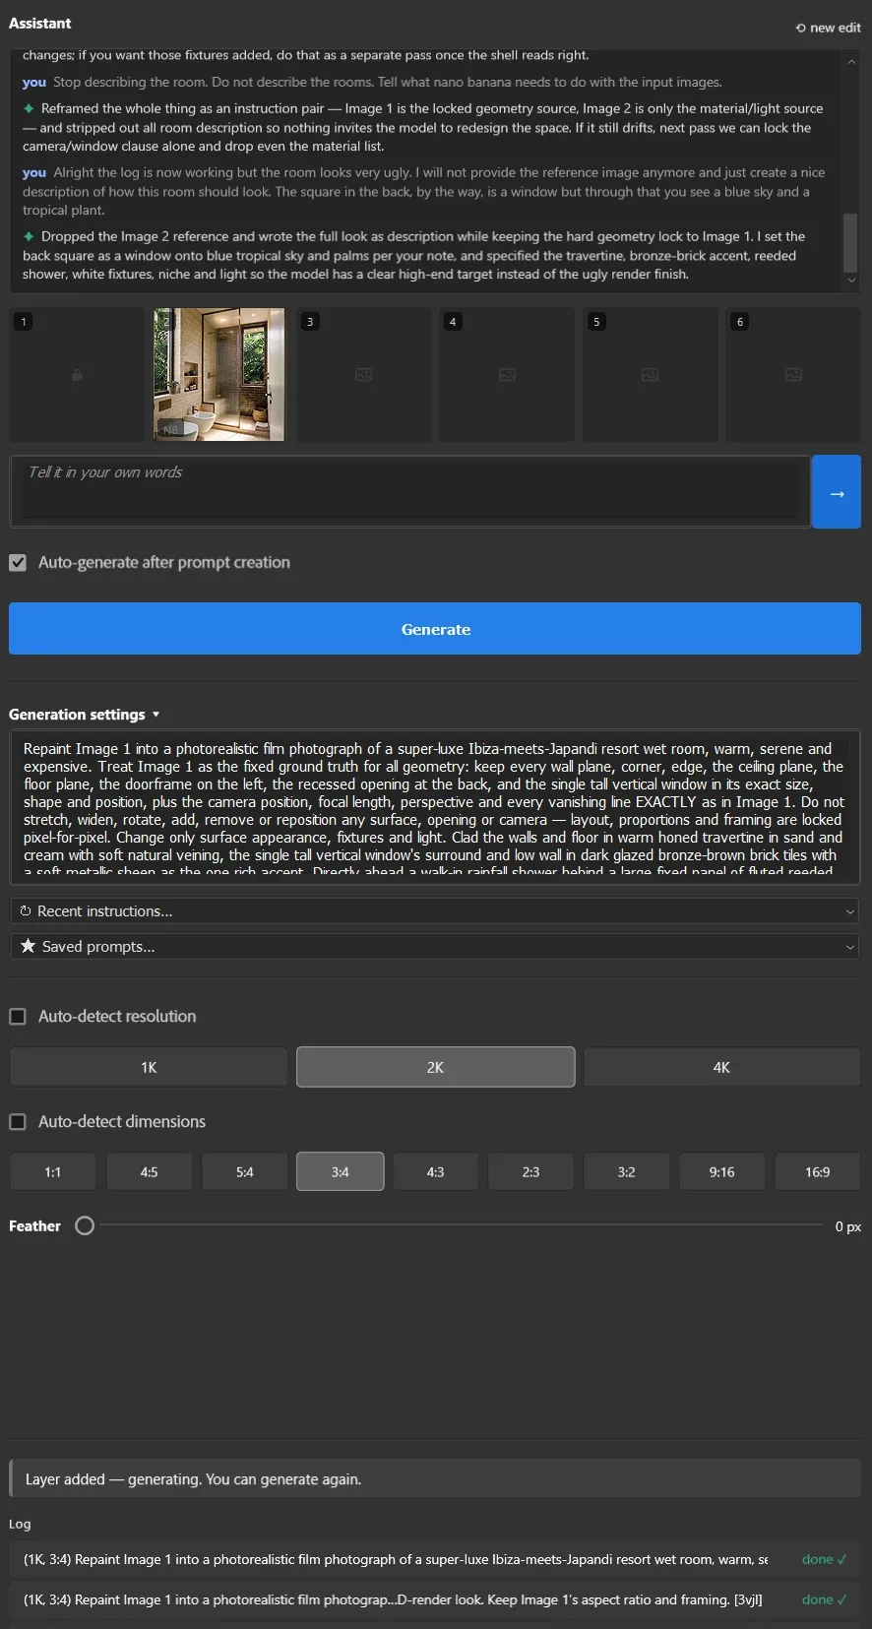Image resolution: width=872 pixels, height=1629 pixels.
Task: Choose the 3:2 aspect ratio
Action: (x=626, y=1171)
